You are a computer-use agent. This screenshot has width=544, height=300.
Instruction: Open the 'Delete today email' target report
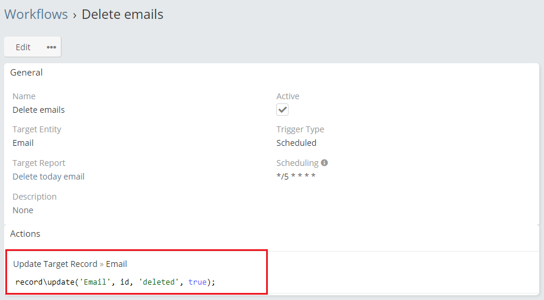click(x=48, y=177)
